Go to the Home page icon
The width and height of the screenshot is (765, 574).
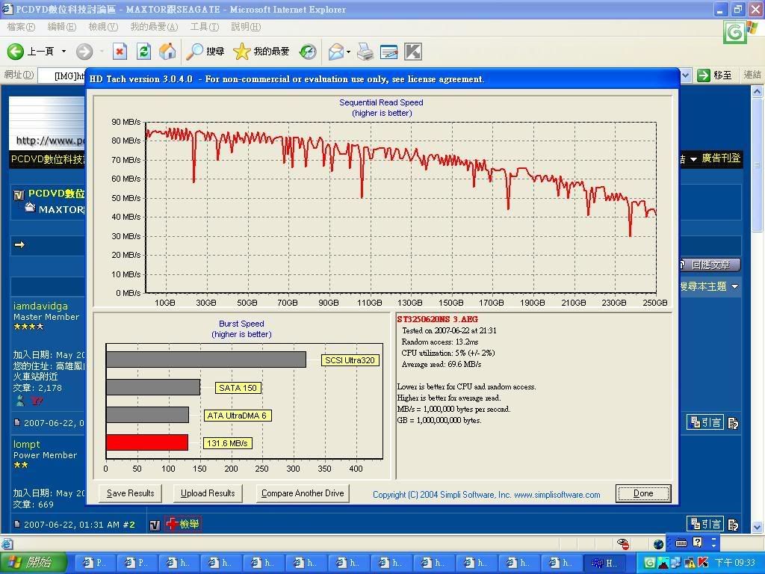click(167, 52)
